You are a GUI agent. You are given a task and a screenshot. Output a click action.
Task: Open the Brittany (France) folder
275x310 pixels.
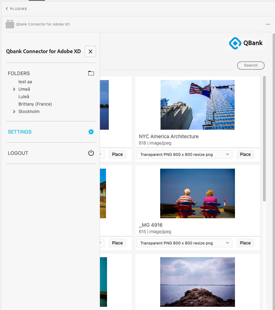click(x=35, y=104)
